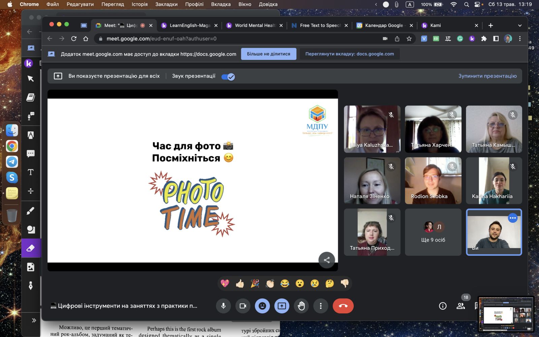
Task: Select the eraser tool in Kami sidebar
Action: click(x=31, y=248)
